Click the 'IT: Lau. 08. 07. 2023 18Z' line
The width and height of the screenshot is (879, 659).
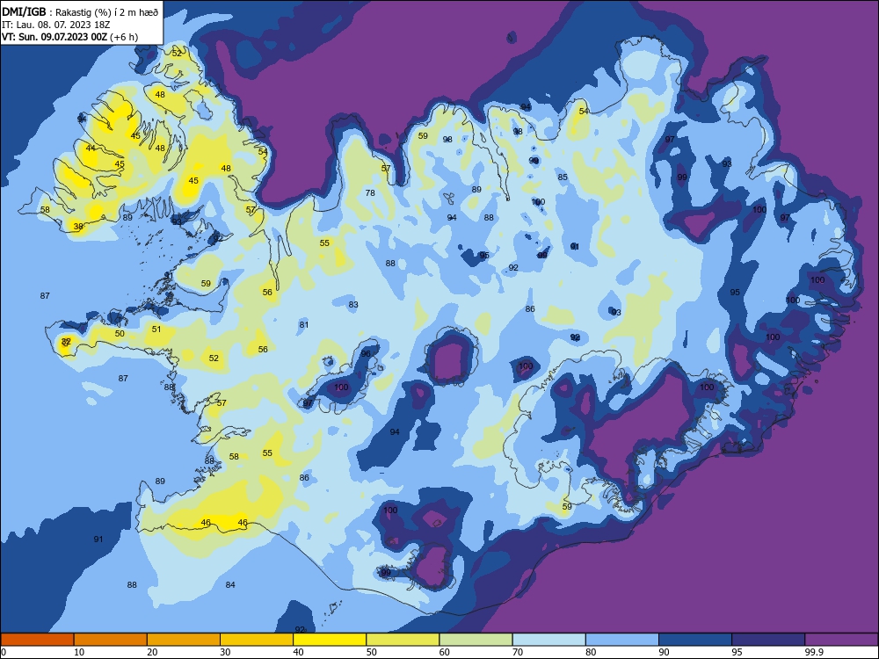click(56, 25)
